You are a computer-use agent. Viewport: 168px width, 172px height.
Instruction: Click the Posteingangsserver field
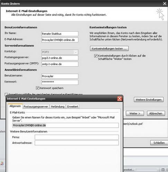[x=60, y=58]
